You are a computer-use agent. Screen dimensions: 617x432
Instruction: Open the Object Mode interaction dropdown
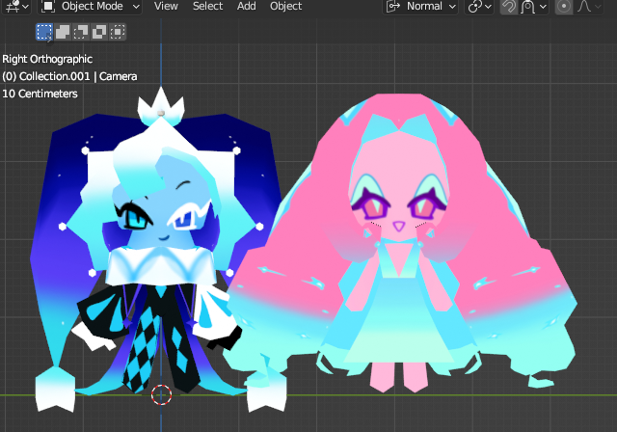(x=90, y=7)
